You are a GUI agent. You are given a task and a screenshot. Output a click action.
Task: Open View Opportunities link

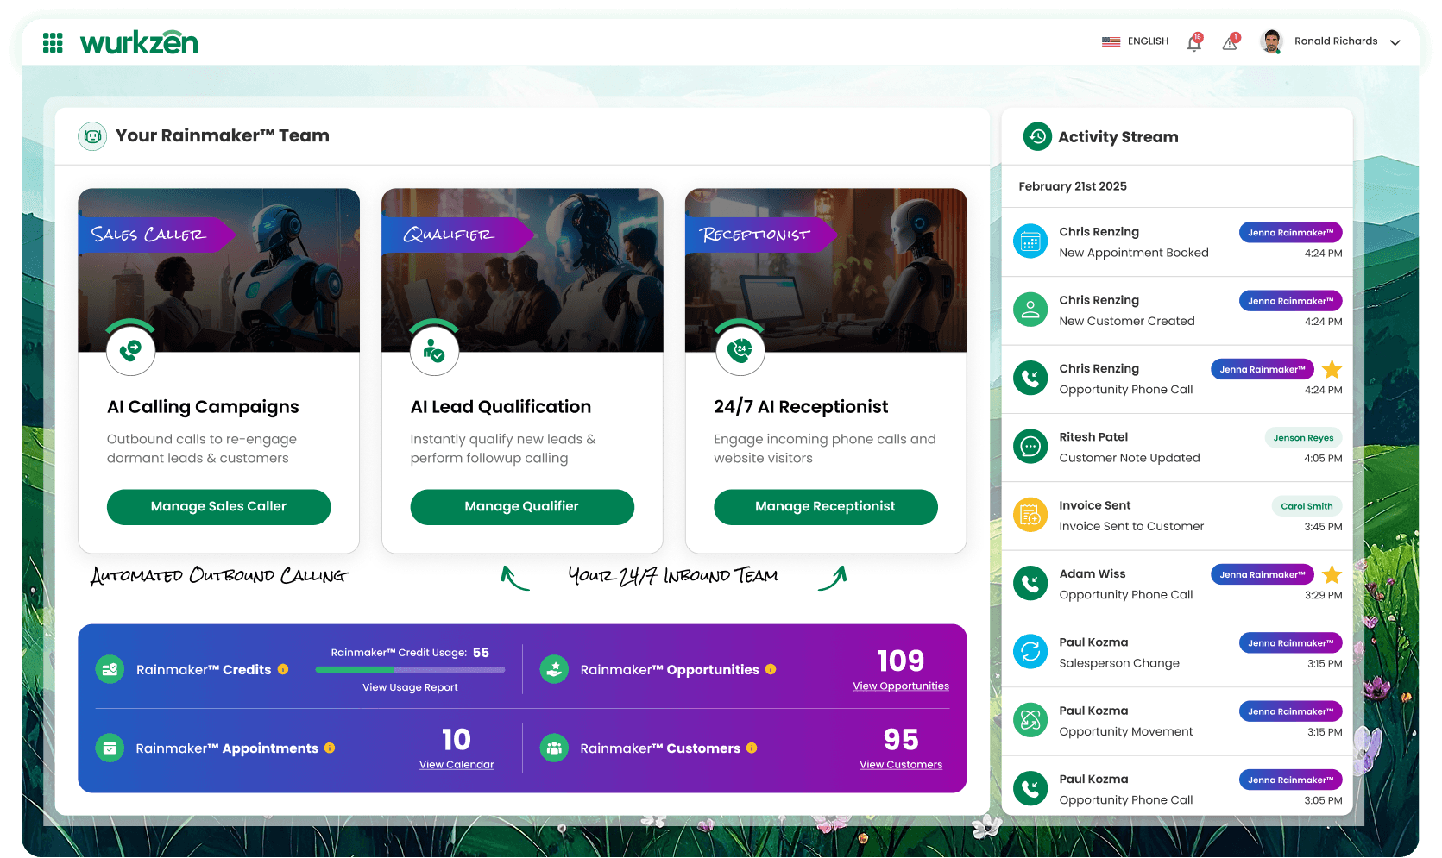(x=901, y=686)
